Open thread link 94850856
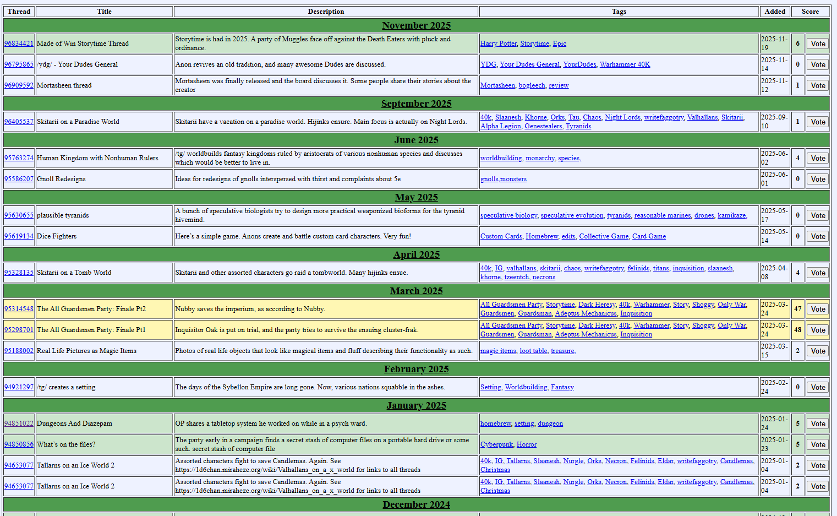837x516 pixels. click(19, 444)
